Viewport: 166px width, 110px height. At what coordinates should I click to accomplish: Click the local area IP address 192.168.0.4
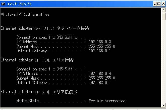click(x=100, y=74)
